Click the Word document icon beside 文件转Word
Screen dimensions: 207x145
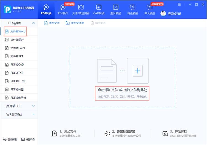pos(7,31)
